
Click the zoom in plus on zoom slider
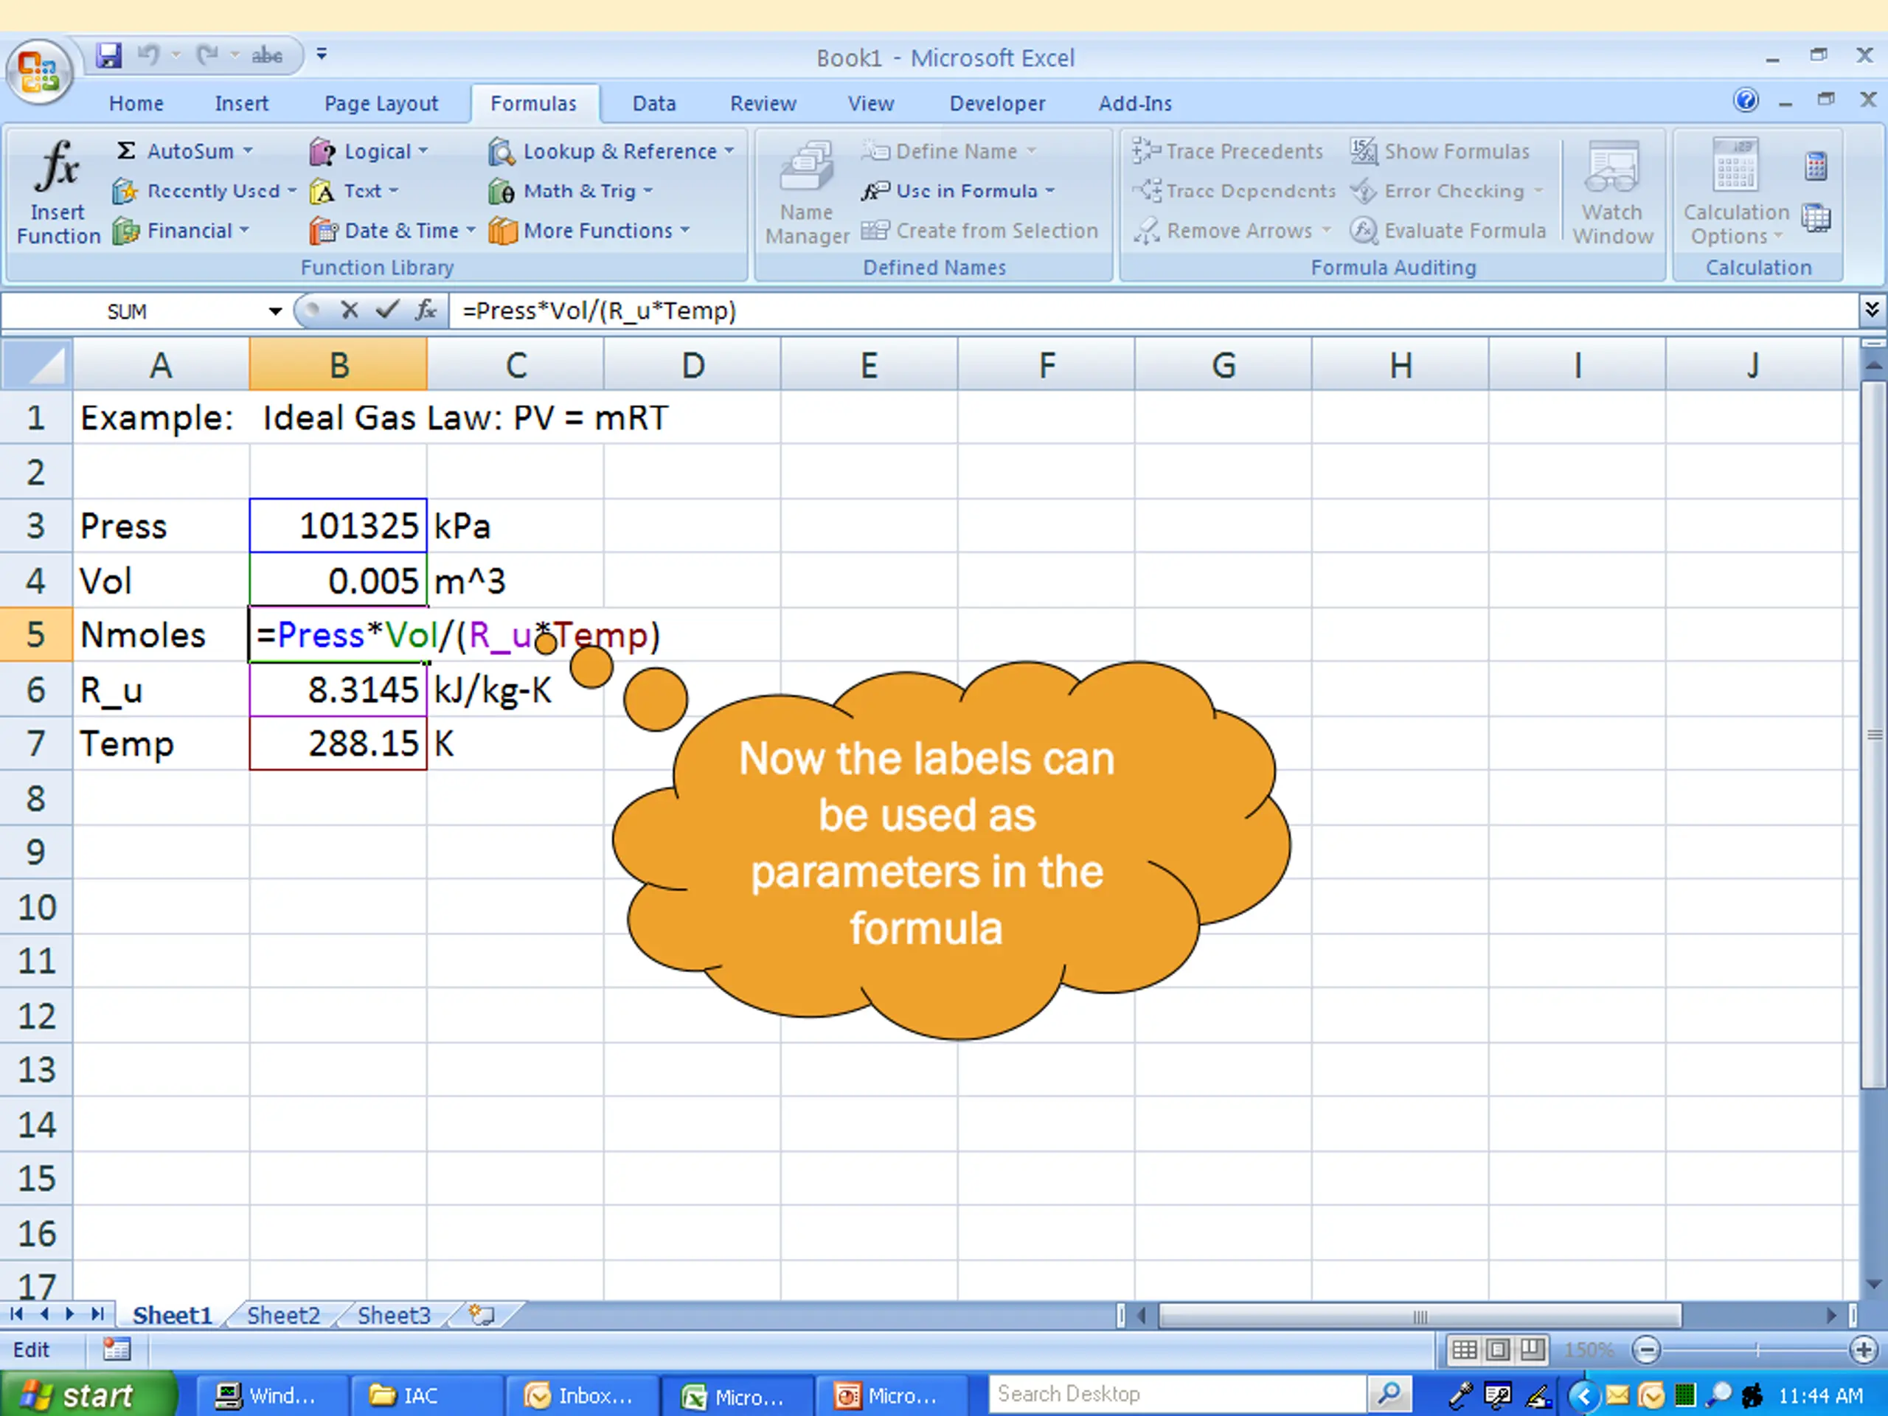(1863, 1350)
